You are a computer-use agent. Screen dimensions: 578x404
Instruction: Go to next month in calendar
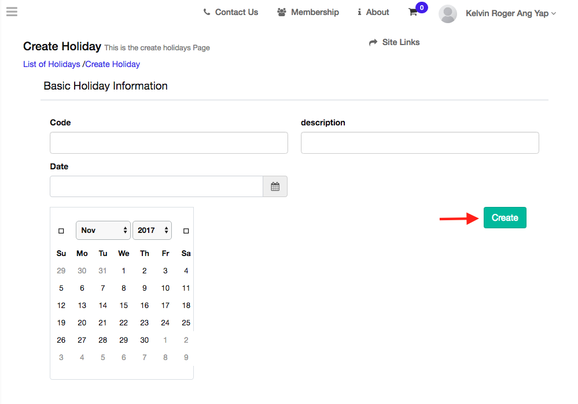pos(186,231)
